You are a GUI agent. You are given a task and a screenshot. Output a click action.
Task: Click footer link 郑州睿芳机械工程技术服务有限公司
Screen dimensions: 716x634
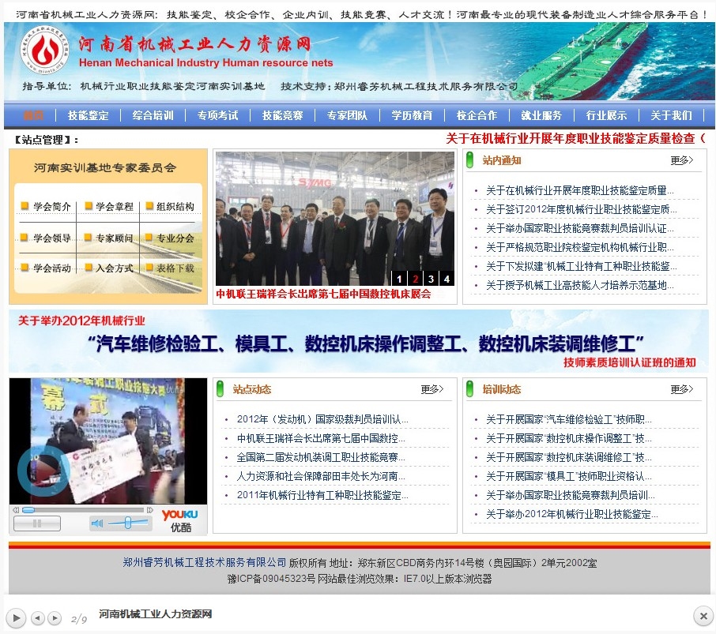pyautogui.click(x=205, y=562)
